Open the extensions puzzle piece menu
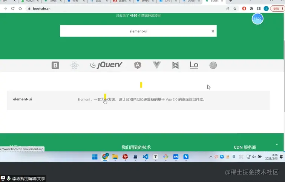Image resolution: width=285 pixels, height=182 pixels. pyautogui.click(x=251, y=9)
